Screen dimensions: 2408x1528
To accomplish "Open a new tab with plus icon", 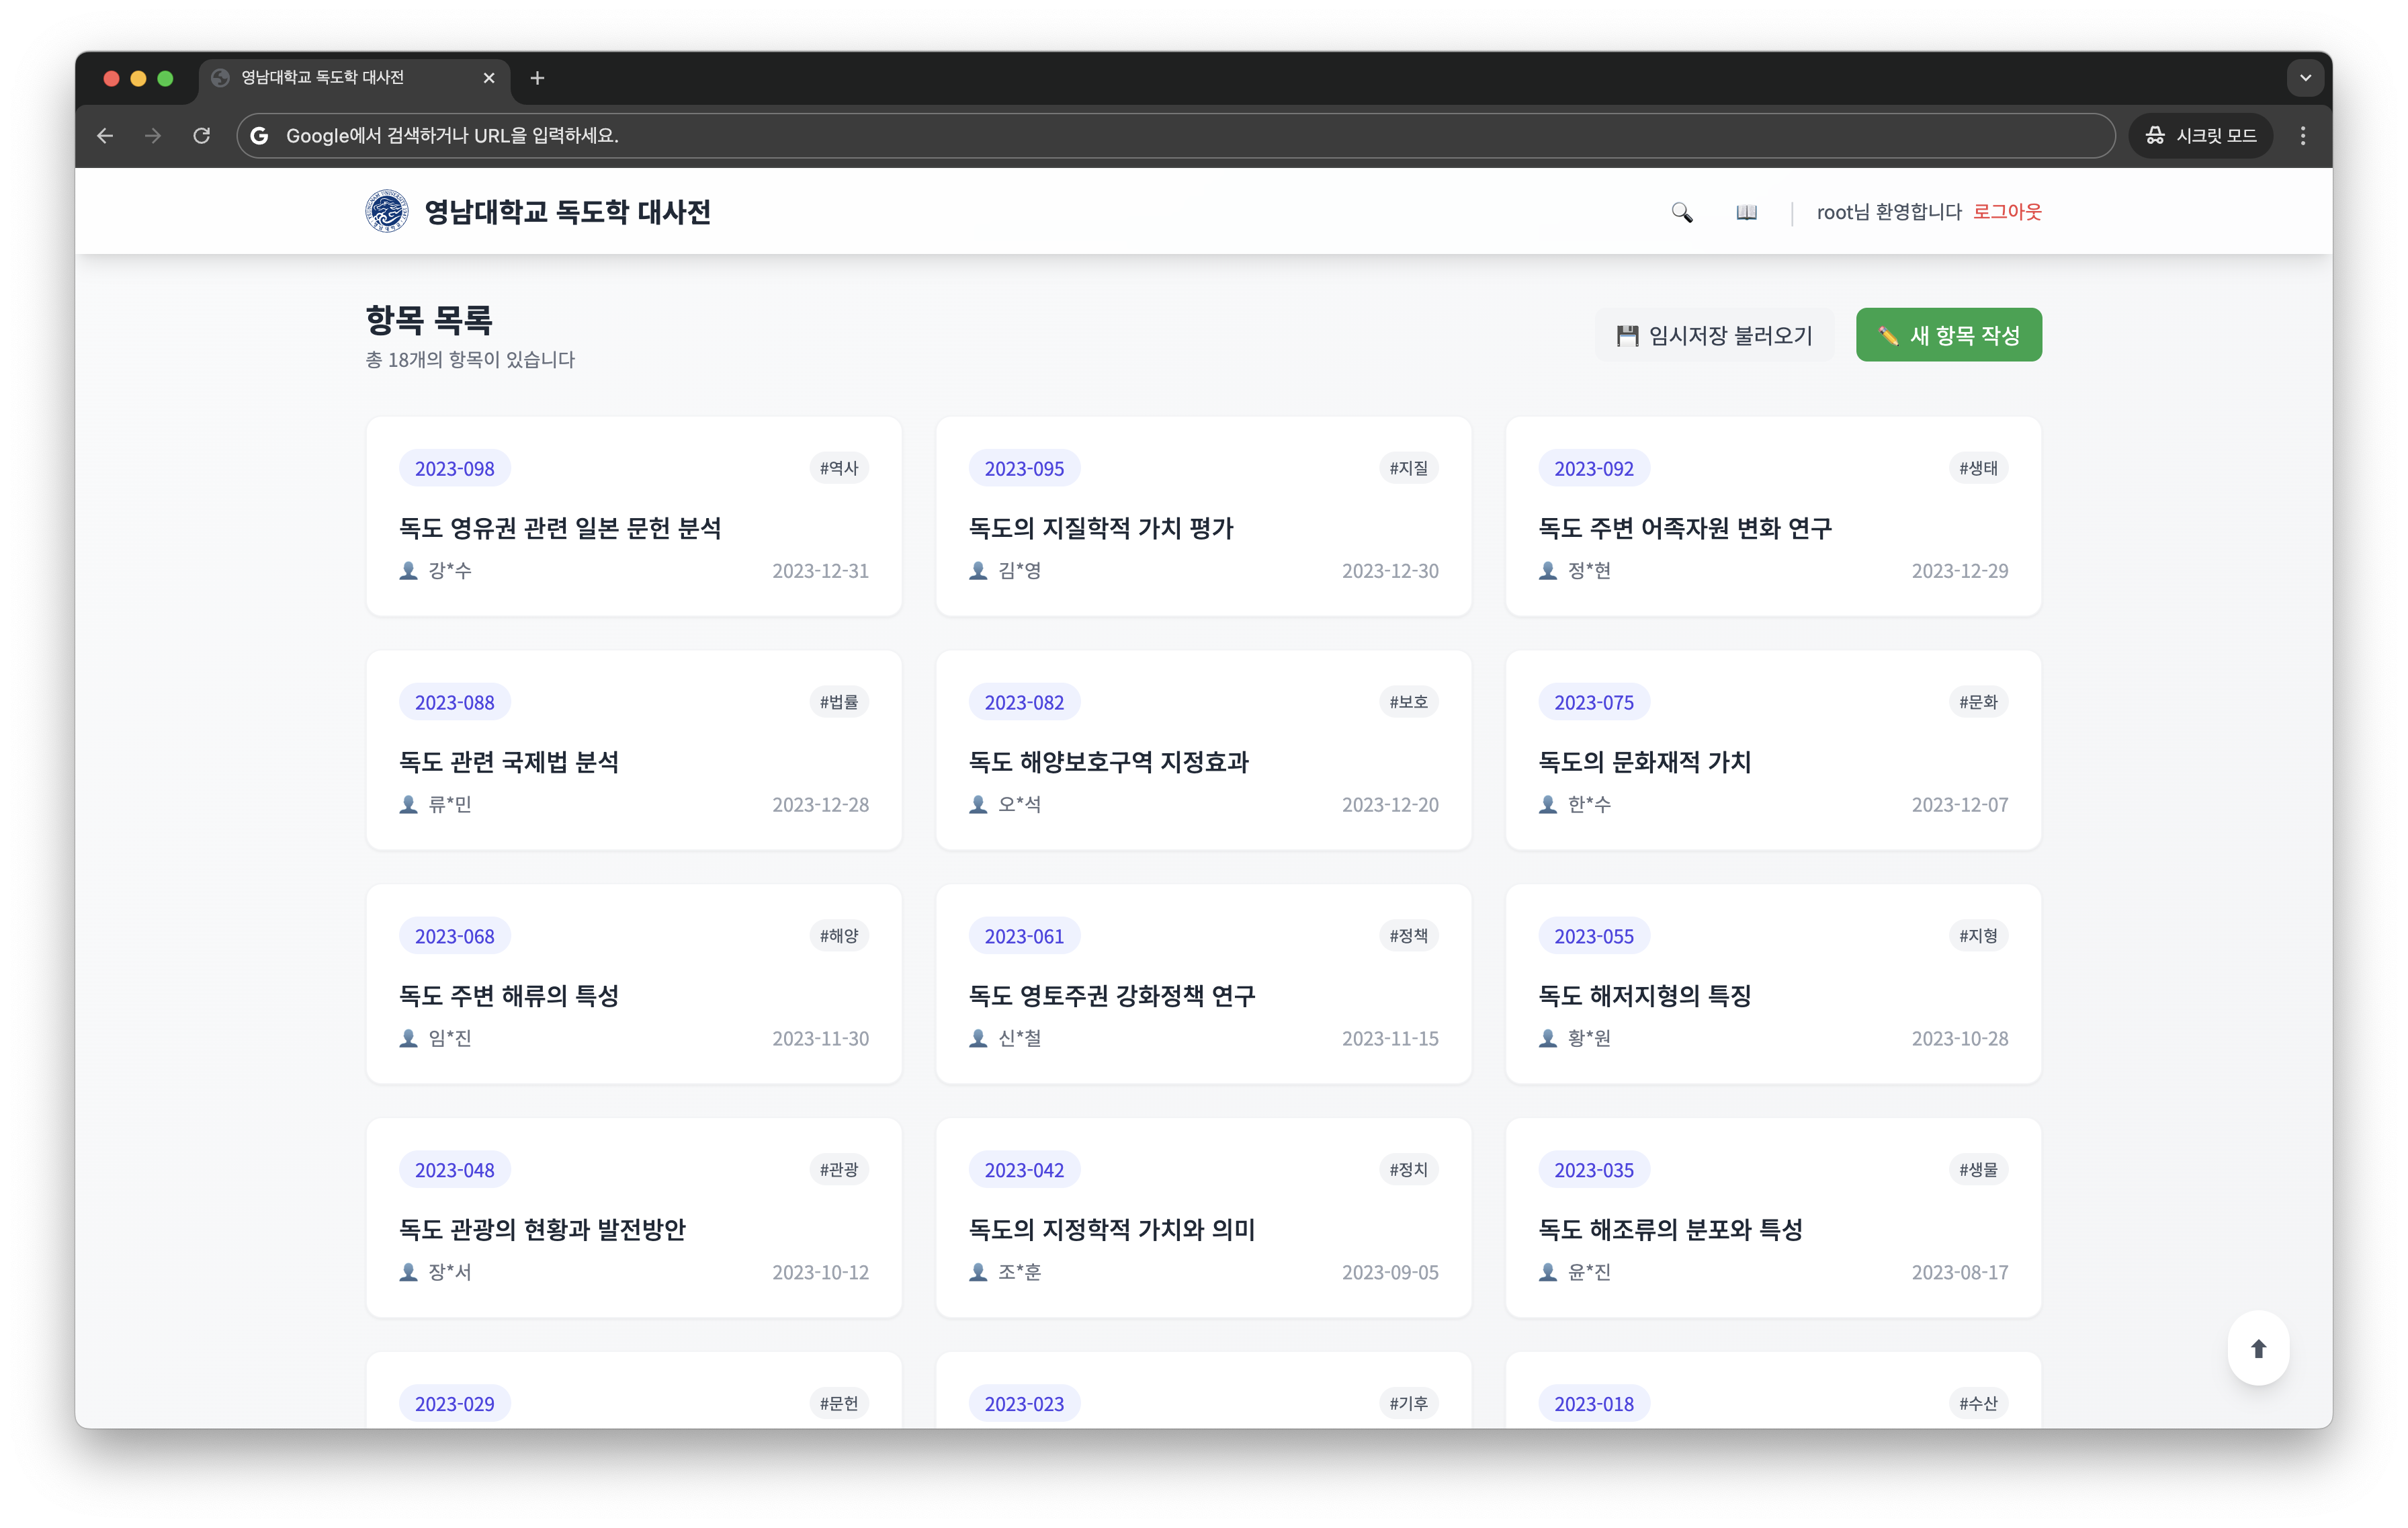I will (537, 78).
